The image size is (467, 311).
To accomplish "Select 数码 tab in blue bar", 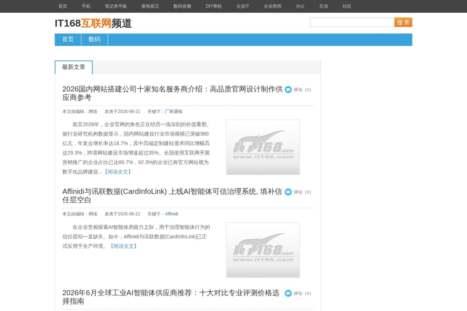I will (95, 40).
